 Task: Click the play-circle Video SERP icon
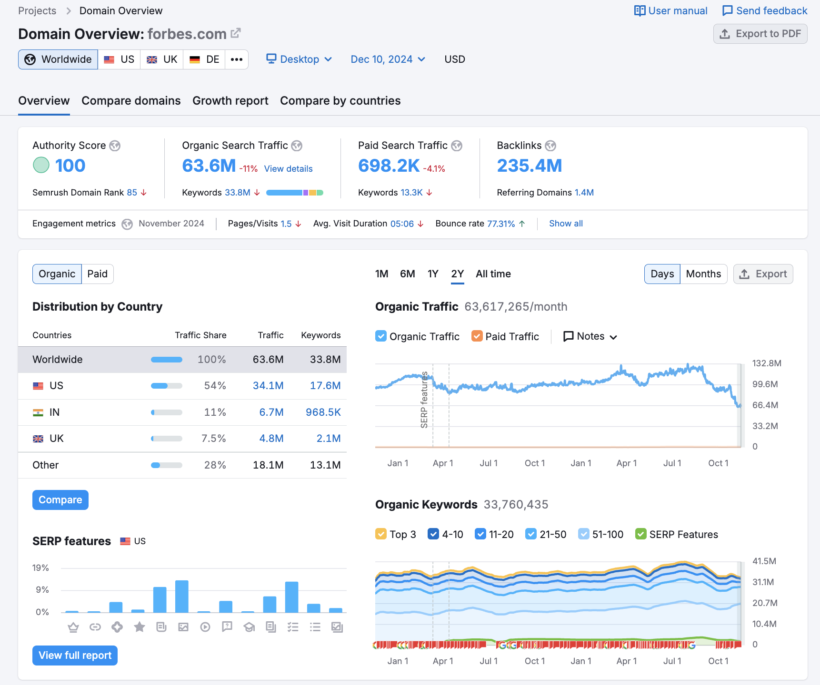tap(205, 627)
